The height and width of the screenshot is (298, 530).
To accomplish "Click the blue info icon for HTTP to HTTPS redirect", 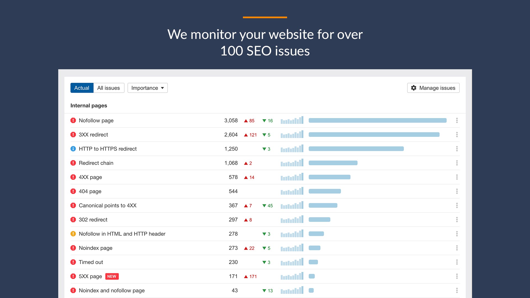I will pyautogui.click(x=73, y=149).
